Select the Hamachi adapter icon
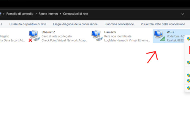The height and width of the screenshot is (126, 190). click(x=97, y=36)
